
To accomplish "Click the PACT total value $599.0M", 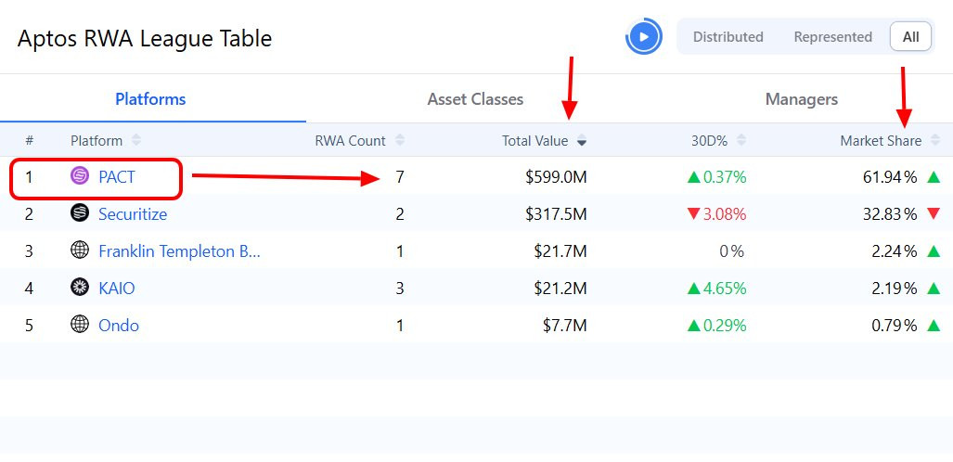I will 556,177.
